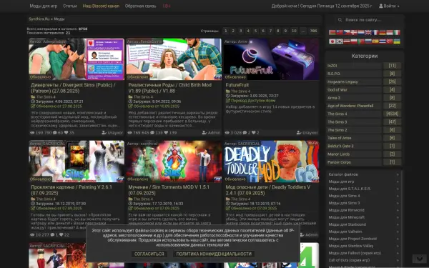This screenshot has height=268, width=429.
Task: Choose the French flag language
Action: pyautogui.click(x=375, y=32)
